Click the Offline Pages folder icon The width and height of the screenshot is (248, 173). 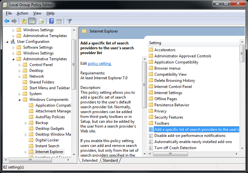[x=151, y=99]
